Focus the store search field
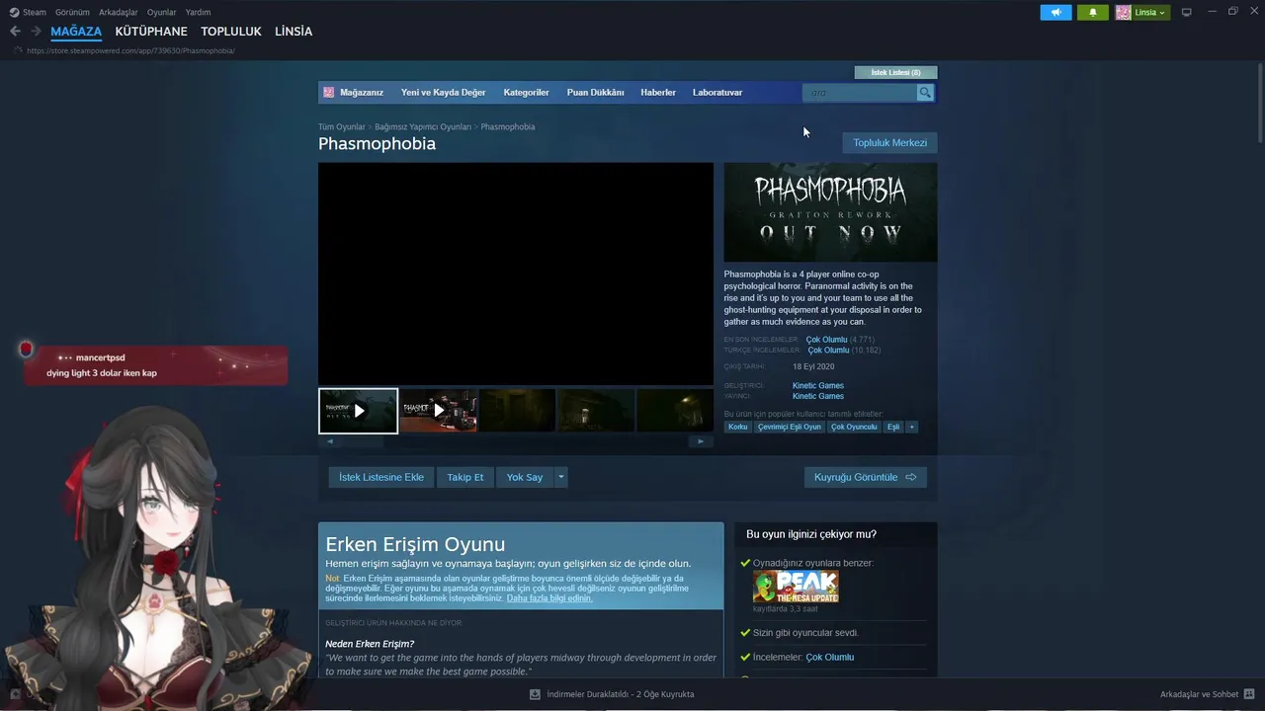 click(x=860, y=92)
